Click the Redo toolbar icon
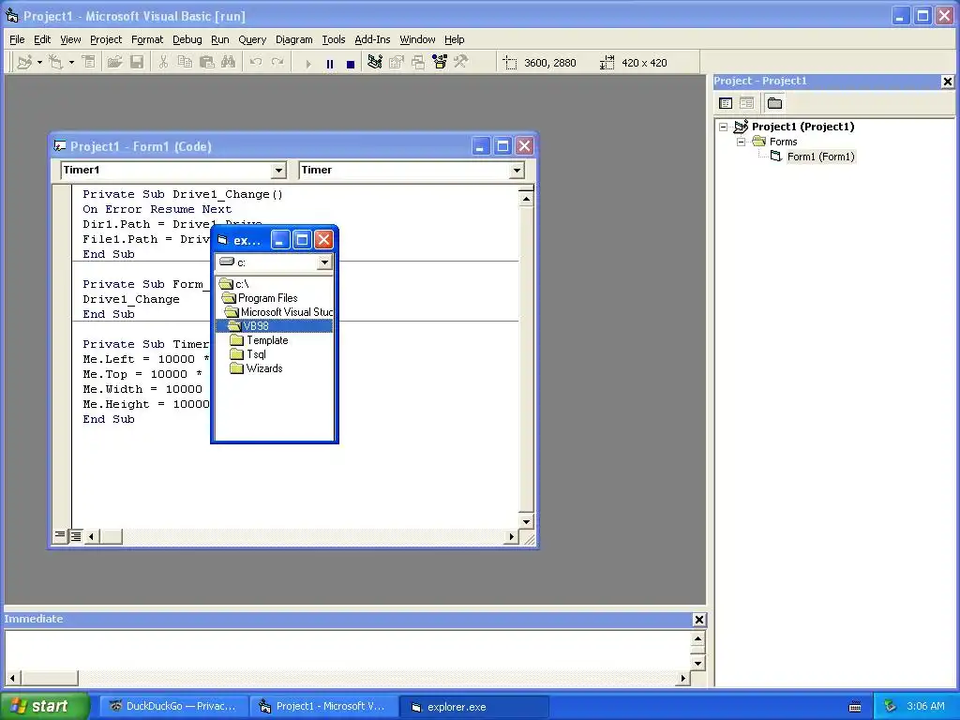 [x=277, y=62]
